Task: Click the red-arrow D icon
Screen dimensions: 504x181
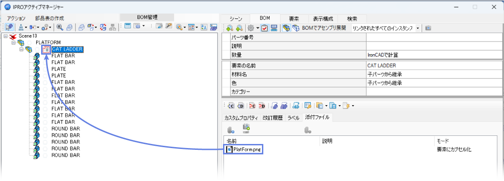Action: coord(262,106)
